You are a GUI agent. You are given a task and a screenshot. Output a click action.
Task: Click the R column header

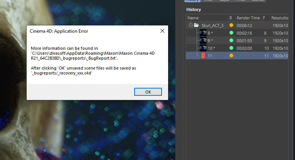coord(232,18)
